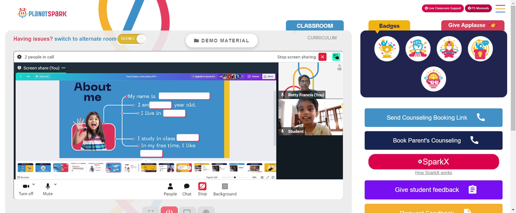Open the People panel
Screen dimensions: 516x213
(170, 189)
